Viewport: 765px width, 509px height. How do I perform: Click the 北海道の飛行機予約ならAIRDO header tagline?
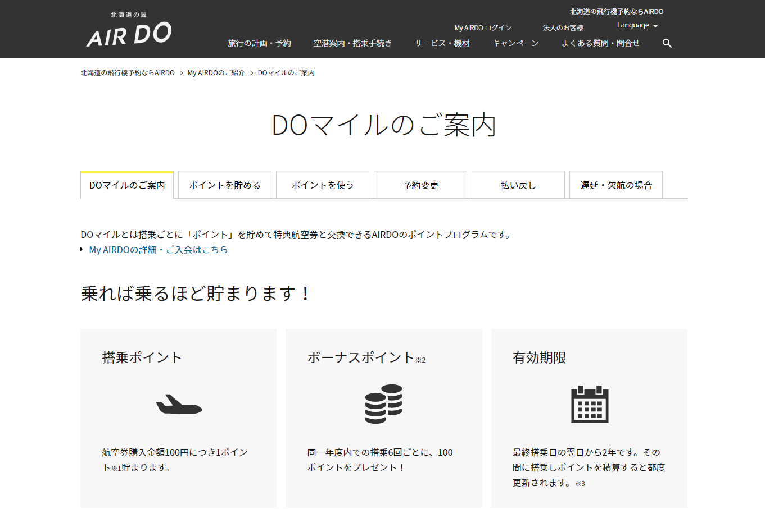pos(617,11)
